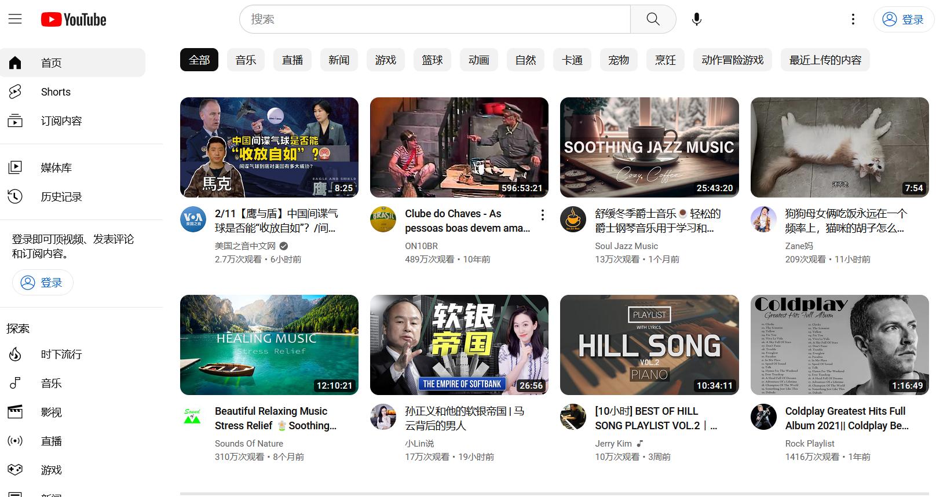Go to 小Lin说 channel name
This screenshot has height=497, width=936.
419,443
